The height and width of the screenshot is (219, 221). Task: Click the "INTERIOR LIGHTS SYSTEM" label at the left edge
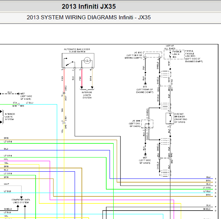click(x=10, y=117)
